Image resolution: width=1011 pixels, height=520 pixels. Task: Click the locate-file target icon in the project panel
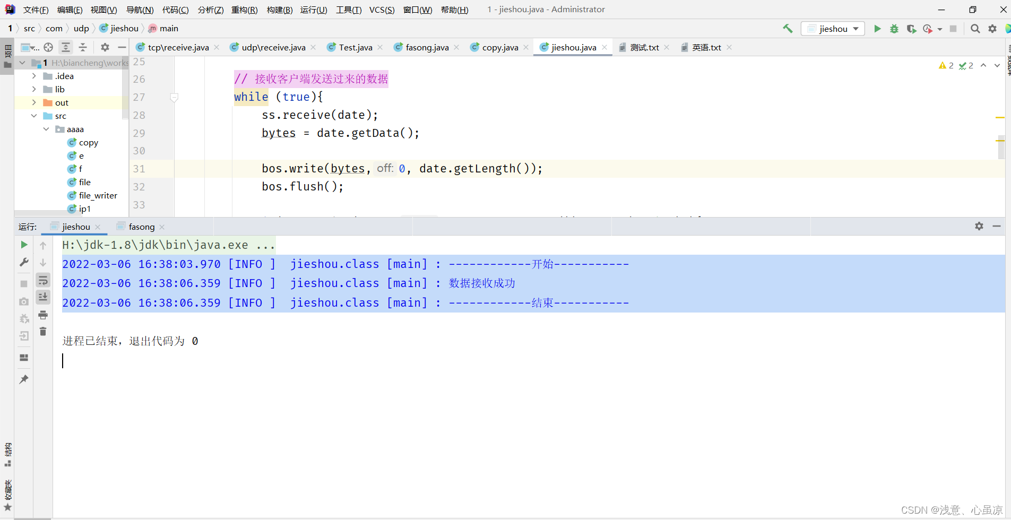pyautogui.click(x=48, y=47)
